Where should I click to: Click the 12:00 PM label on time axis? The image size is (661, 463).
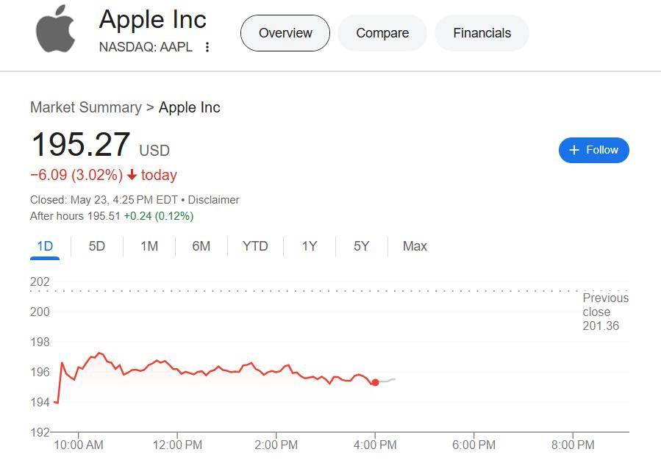pos(177,445)
